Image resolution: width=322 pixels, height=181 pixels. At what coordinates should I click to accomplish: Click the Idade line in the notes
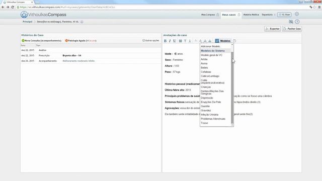174,54
